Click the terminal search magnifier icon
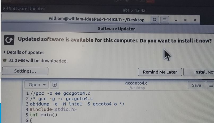214x123 pixels. click(x=155, y=20)
